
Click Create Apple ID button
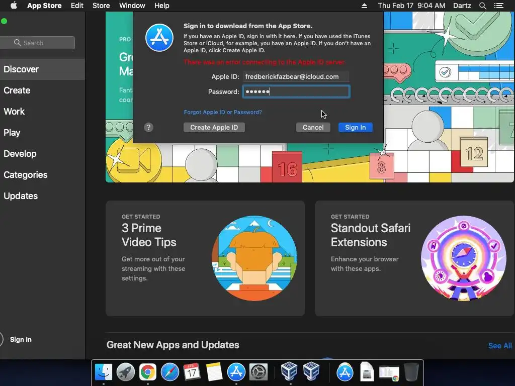click(214, 127)
